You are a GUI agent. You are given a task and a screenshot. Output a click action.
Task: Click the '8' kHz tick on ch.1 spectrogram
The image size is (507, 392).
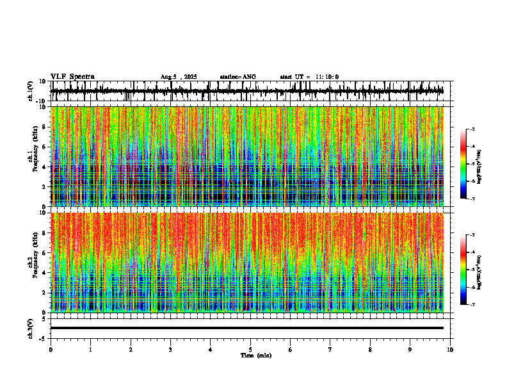[44, 127]
